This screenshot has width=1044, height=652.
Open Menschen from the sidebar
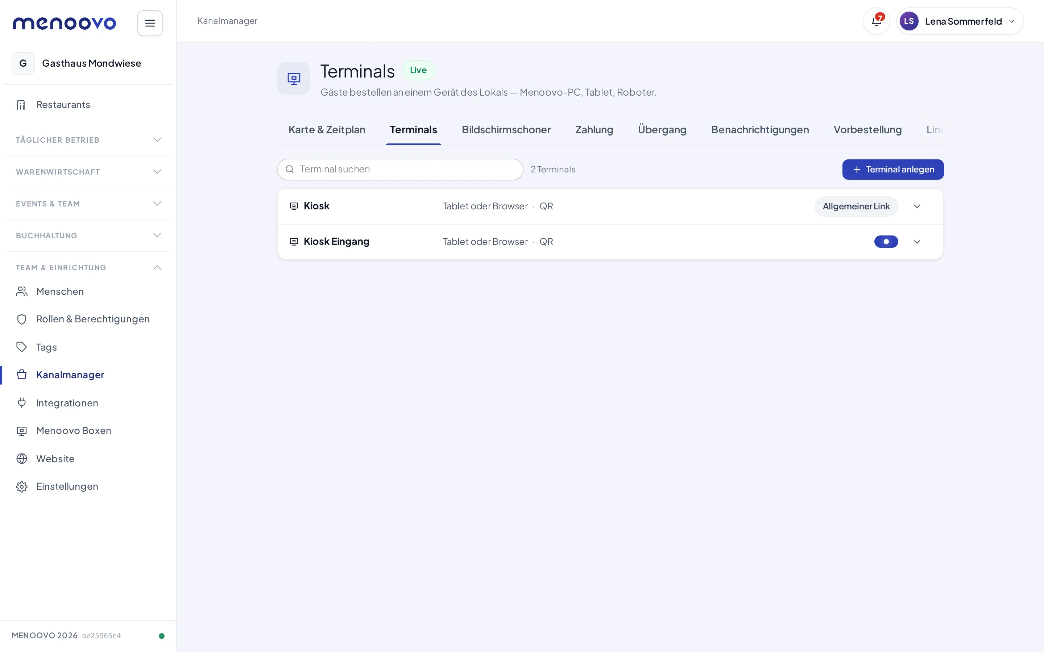[x=88, y=292]
